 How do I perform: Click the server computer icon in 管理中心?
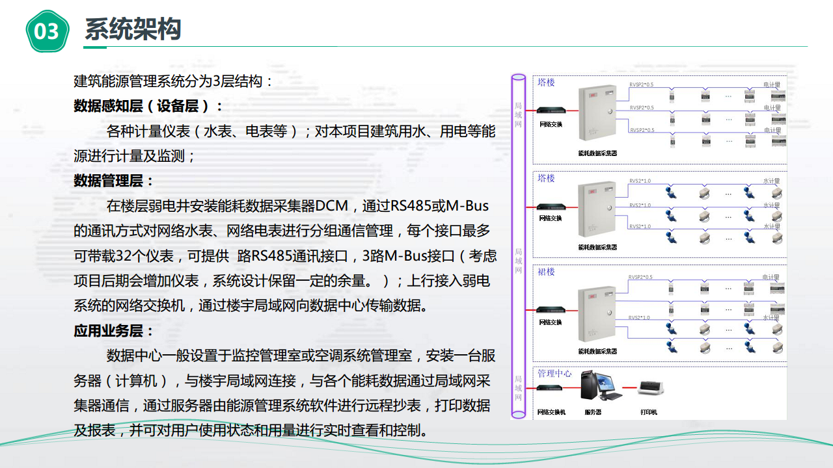point(600,385)
